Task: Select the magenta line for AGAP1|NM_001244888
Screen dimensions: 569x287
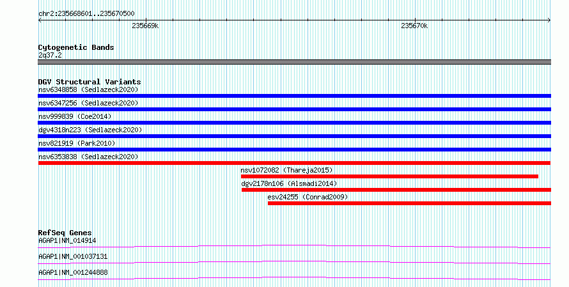Action: (x=294, y=279)
